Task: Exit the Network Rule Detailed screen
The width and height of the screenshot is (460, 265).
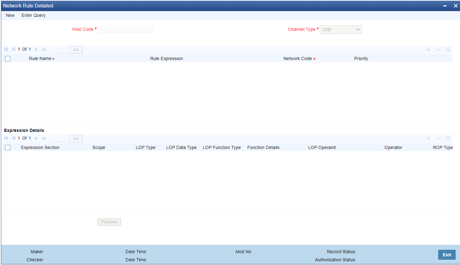Action: [447, 255]
